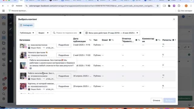Click the magnifier search icon in the left sidebar
Screen dimensions: 194x109
coord(4,94)
